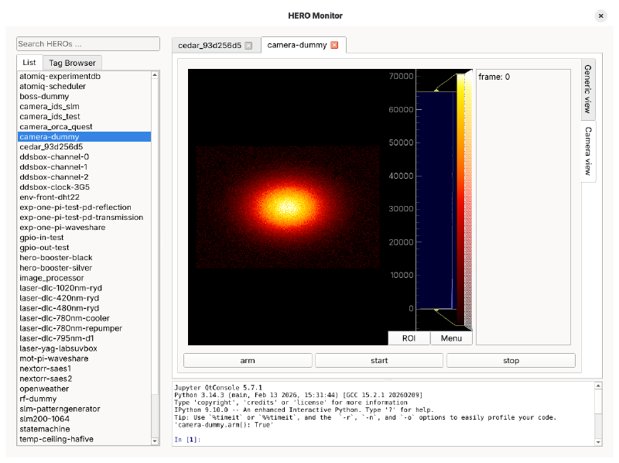Click the Search HEROs input field
Image resolution: width=619 pixels, height=463 pixels.
(x=87, y=43)
